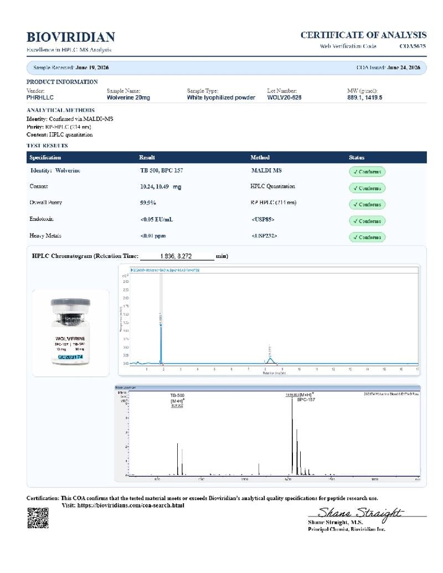Click the Result column header
This screenshot has height=573, width=443.
[147, 157]
